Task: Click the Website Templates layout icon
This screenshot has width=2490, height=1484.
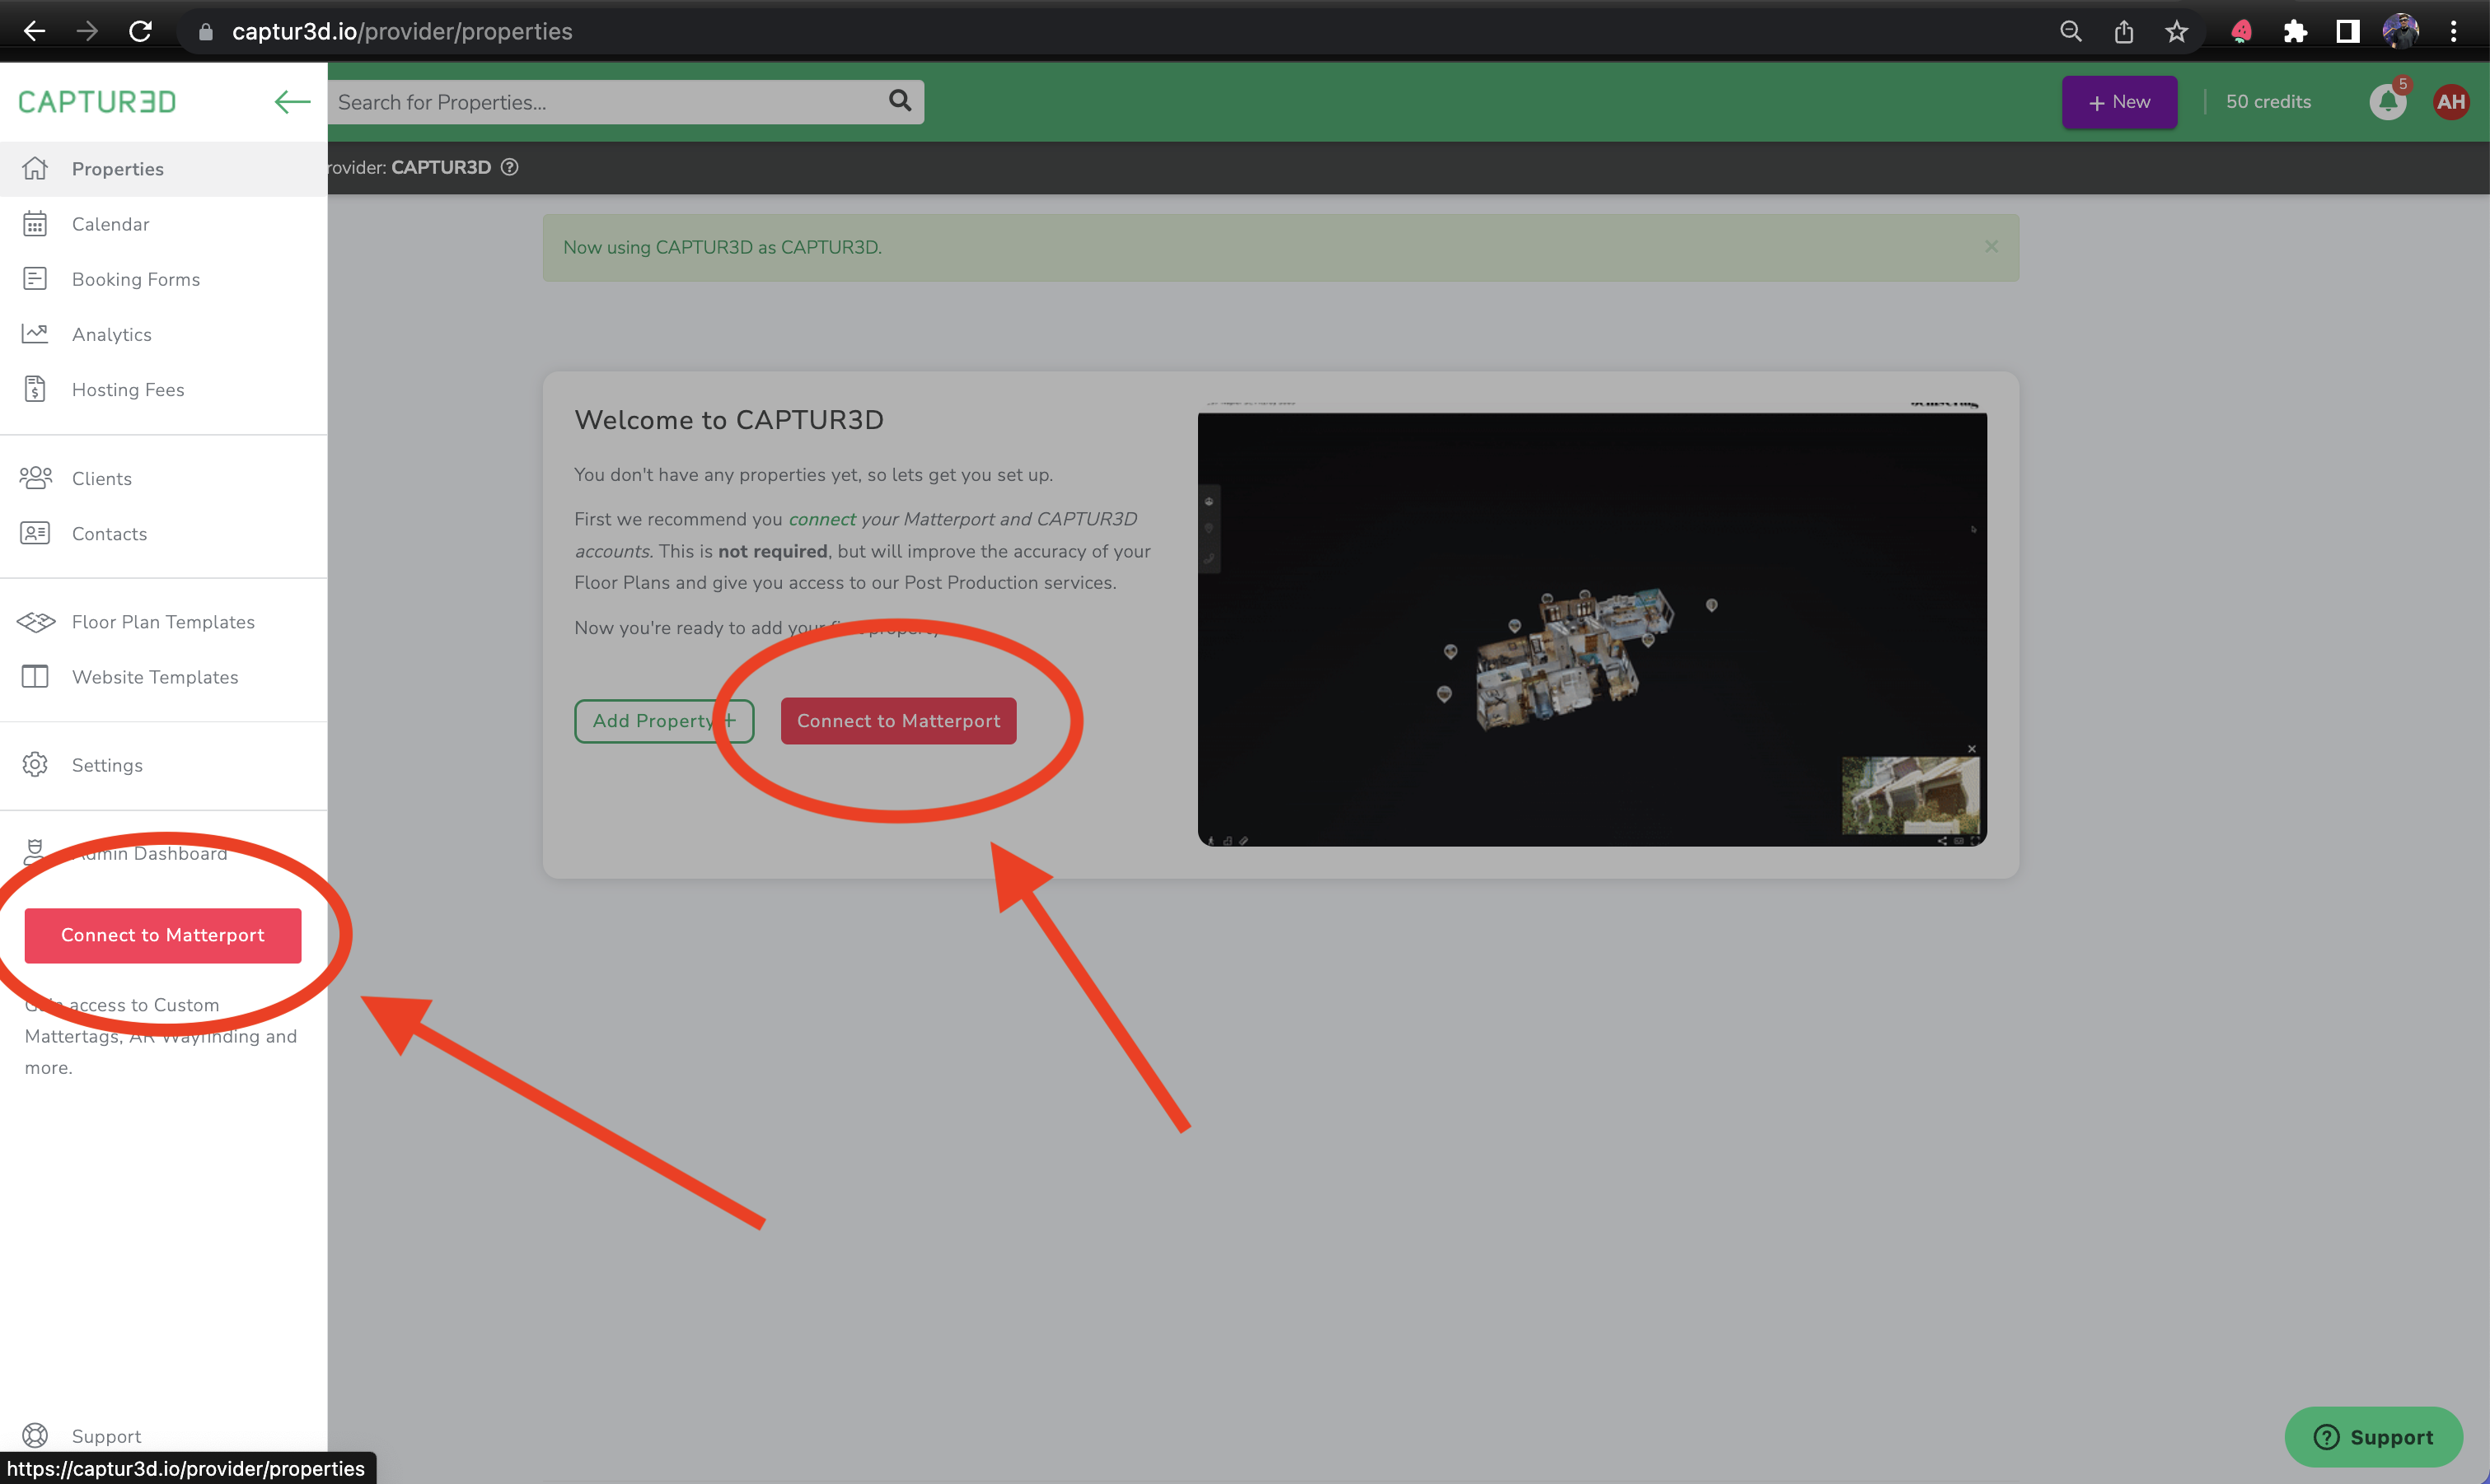Action: click(35, 677)
